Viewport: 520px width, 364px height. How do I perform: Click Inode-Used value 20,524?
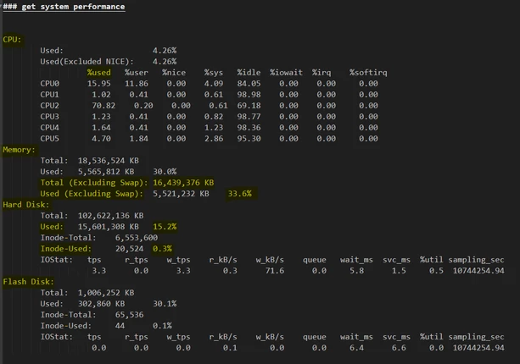pos(129,249)
